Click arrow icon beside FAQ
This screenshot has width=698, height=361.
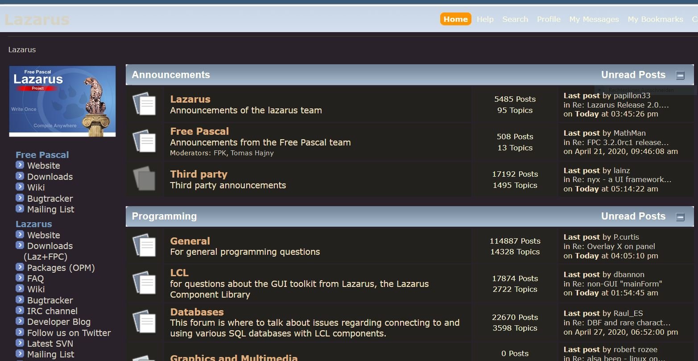20,278
